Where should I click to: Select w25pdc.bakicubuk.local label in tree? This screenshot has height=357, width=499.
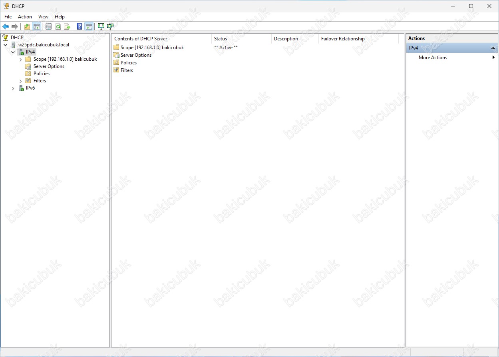[x=44, y=45]
